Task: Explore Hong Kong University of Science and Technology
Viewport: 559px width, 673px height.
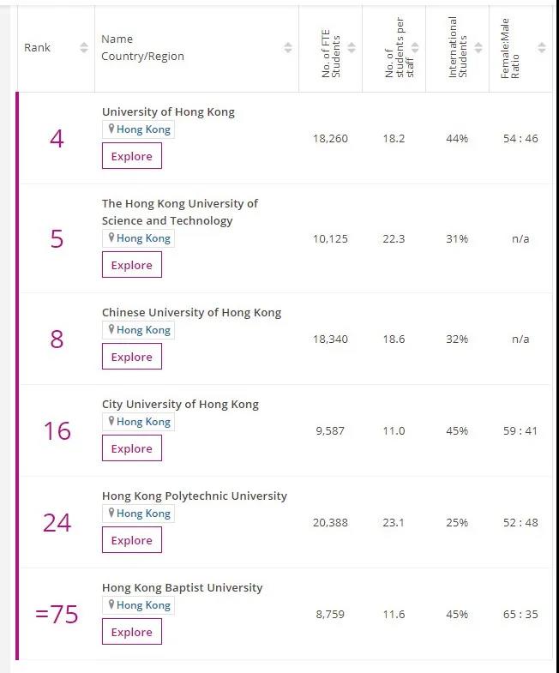Action: (131, 265)
